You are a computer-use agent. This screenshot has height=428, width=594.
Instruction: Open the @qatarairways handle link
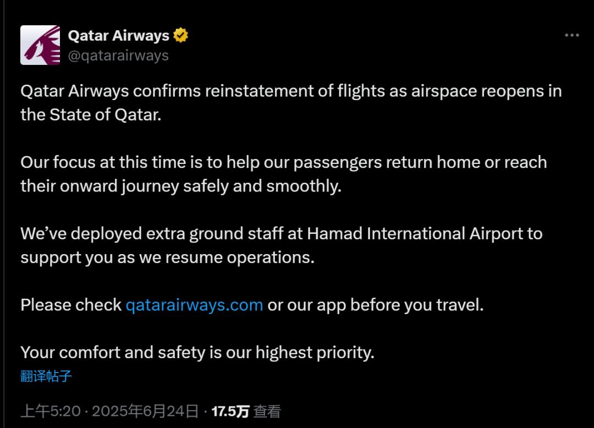click(118, 56)
